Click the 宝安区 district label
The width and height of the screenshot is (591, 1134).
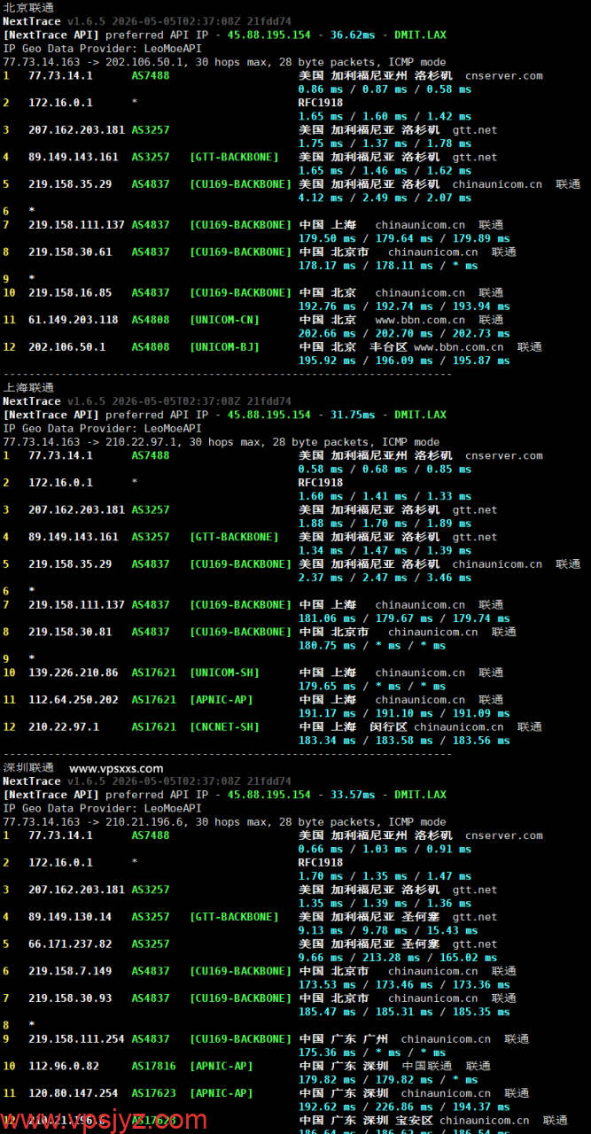415,1121
